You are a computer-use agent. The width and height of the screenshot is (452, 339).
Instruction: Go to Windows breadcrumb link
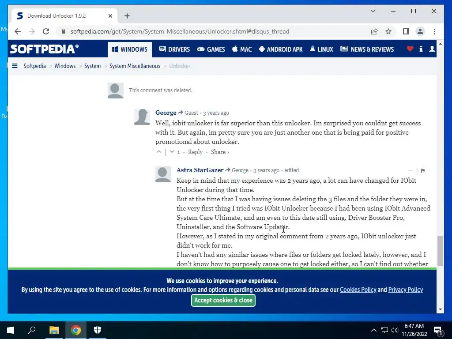(65, 66)
